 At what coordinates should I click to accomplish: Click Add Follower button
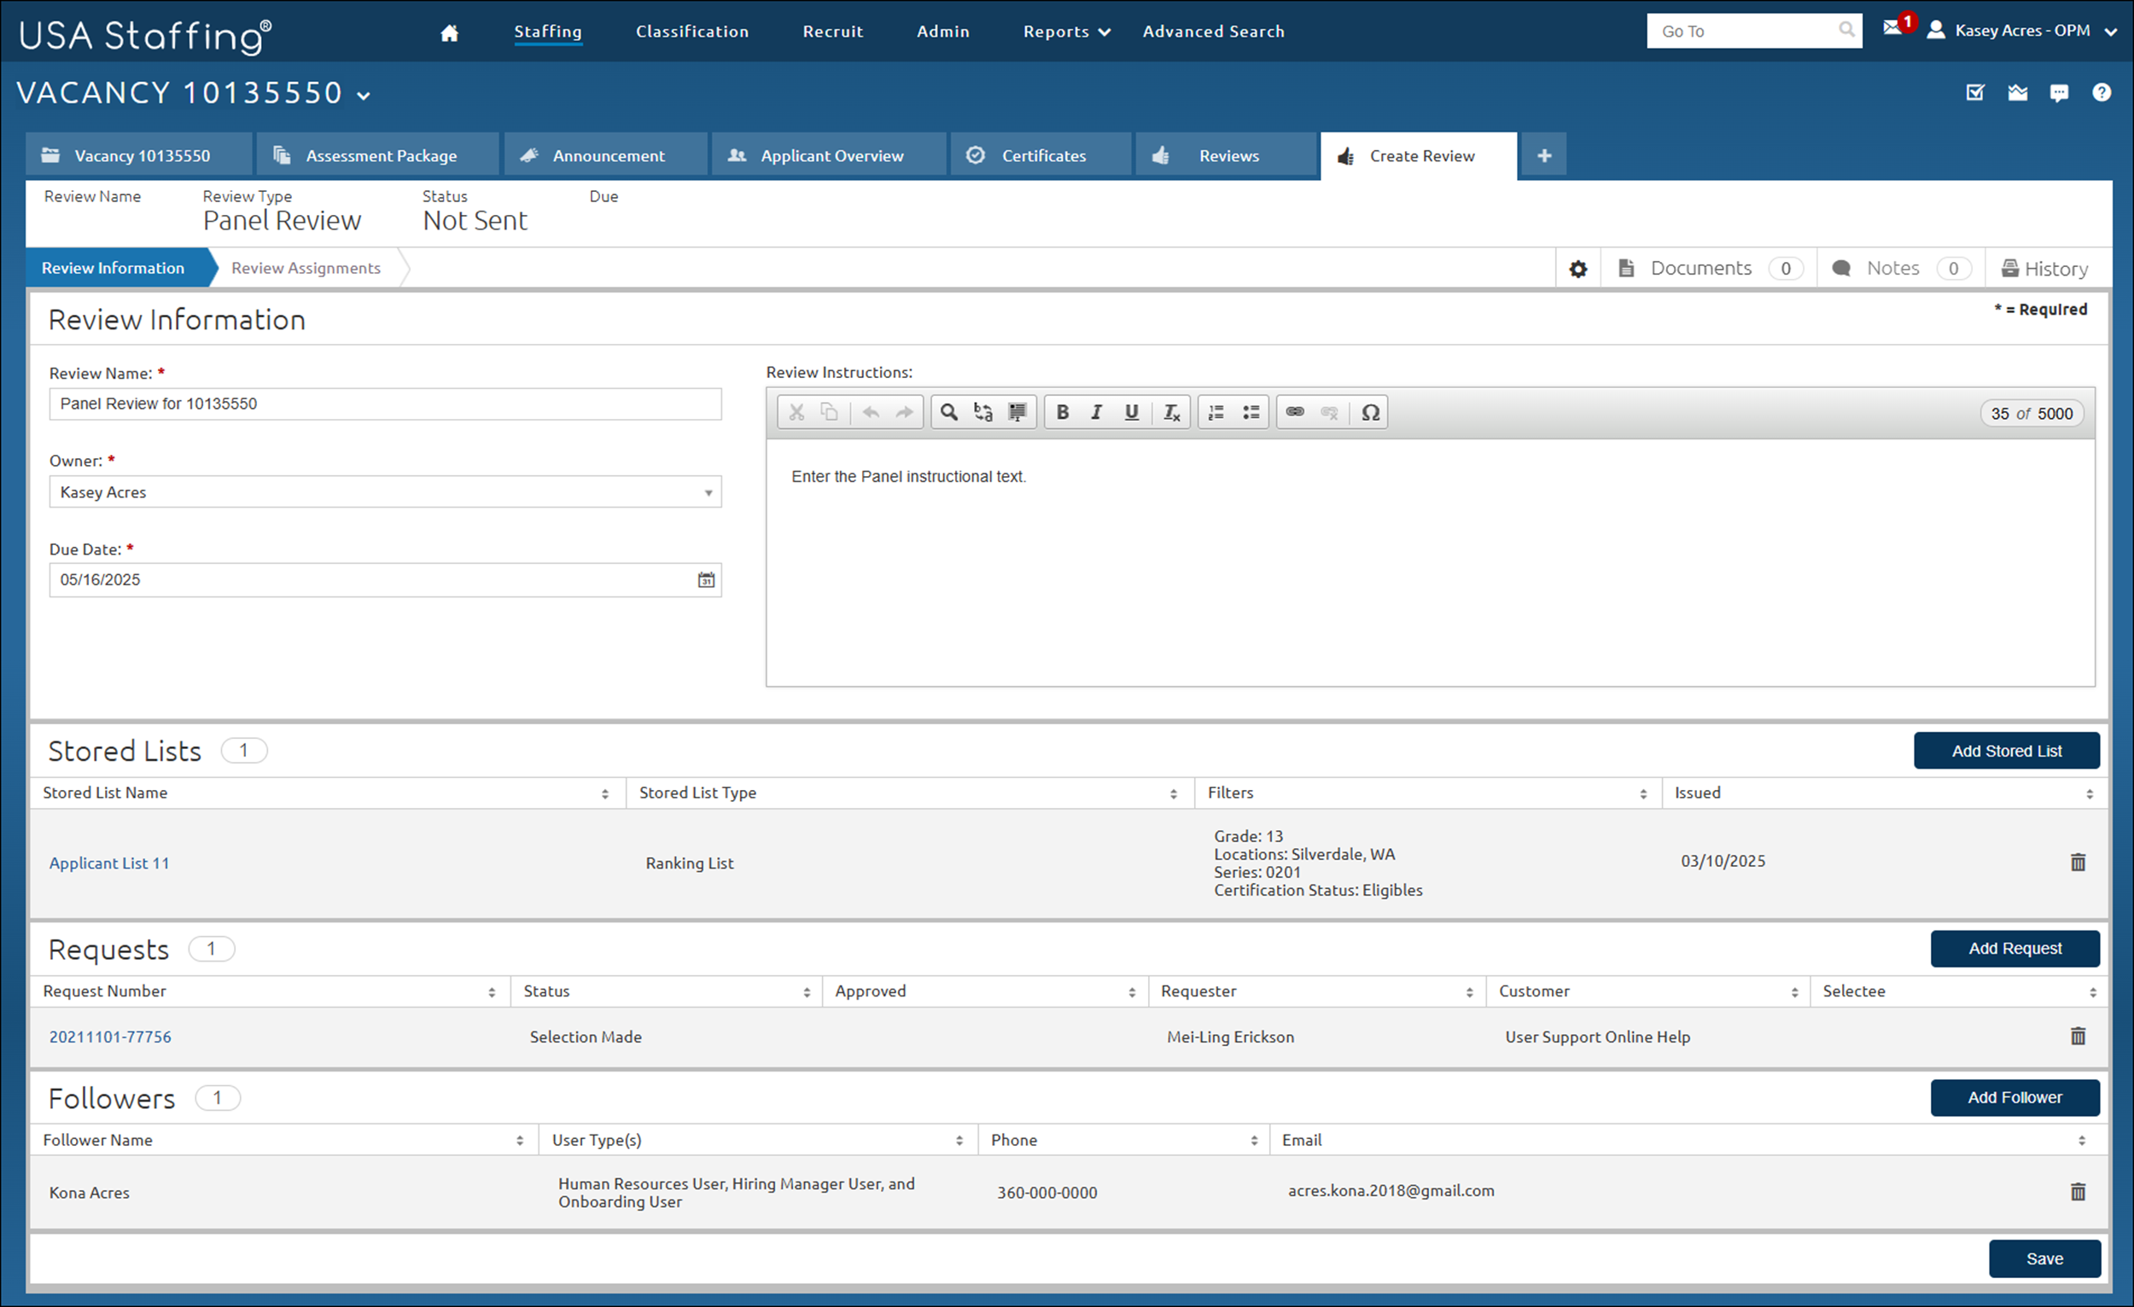[2014, 1097]
